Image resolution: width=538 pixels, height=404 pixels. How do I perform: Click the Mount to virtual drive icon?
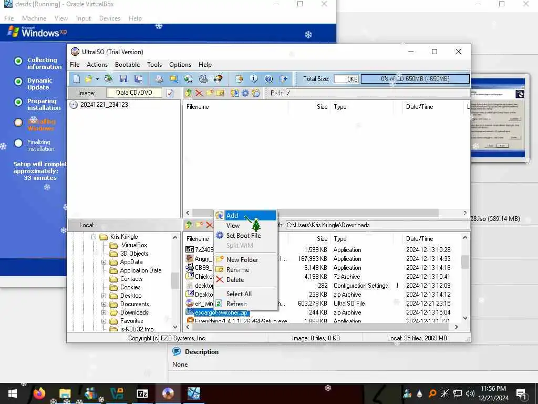click(203, 79)
